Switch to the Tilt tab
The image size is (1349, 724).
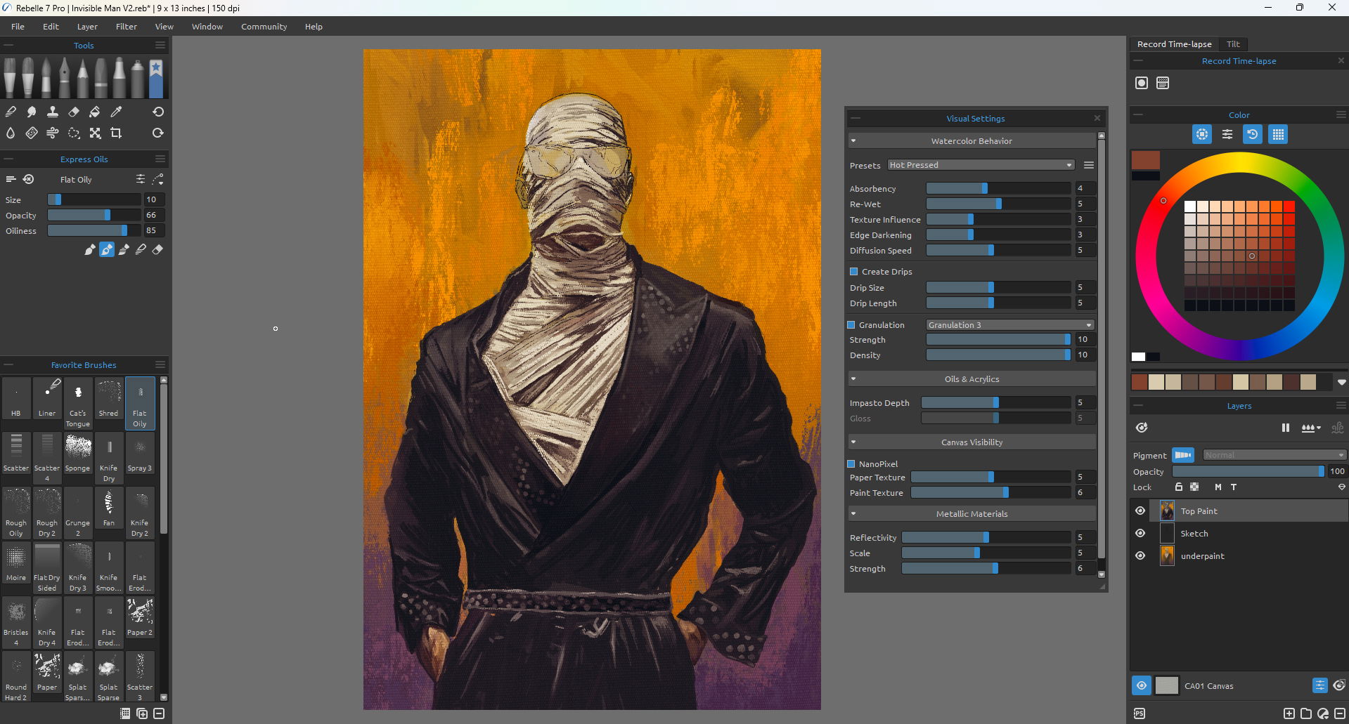click(1233, 44)
